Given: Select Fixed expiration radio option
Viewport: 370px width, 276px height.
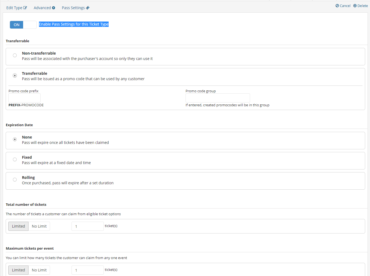Looking at the screenshot, I should [15, 160].
